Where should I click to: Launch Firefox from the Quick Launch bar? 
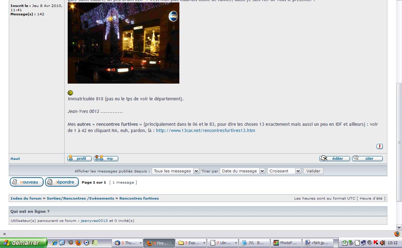click(x=79, y=243)
